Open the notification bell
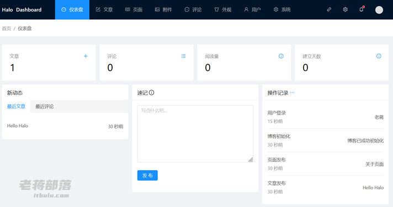393x207 pixels. (361, 9)
